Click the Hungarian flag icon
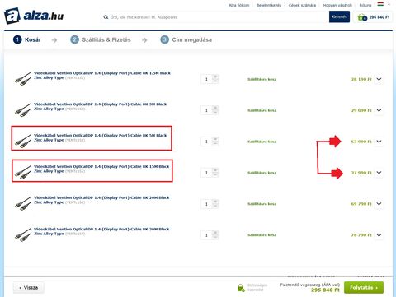396x297 pixels. pos(380,4)
